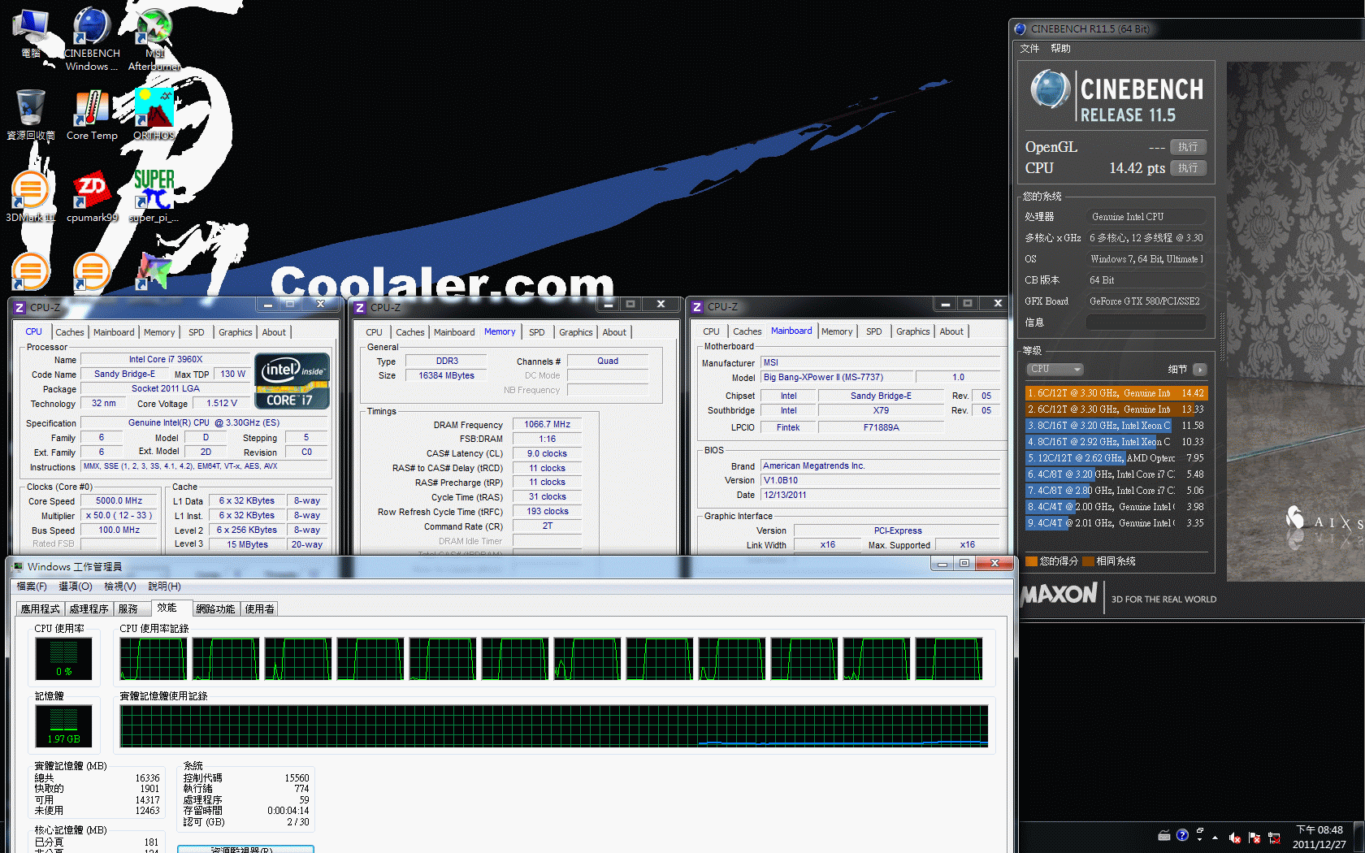Click the taskbar clock showing 下午 08:48

click(1319, 837)
